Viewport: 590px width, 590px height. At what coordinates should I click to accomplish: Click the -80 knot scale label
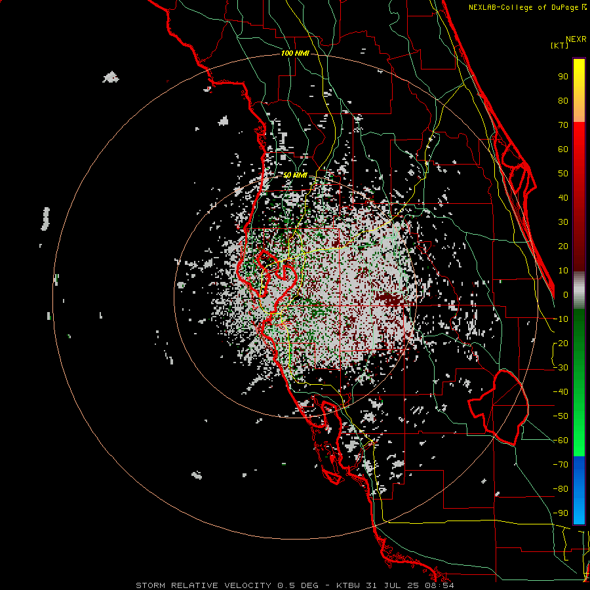[x=560, y=489]
